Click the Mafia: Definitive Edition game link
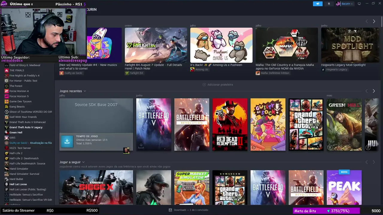The height and width of the screenshot is (215, 383). coord(273,73)
